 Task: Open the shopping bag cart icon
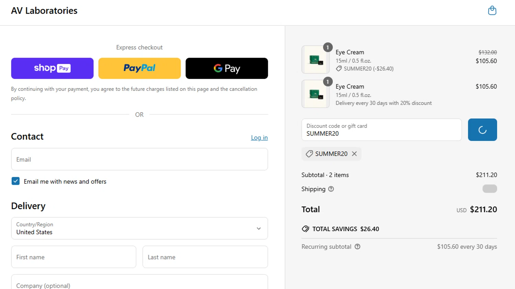click(492, 11)
